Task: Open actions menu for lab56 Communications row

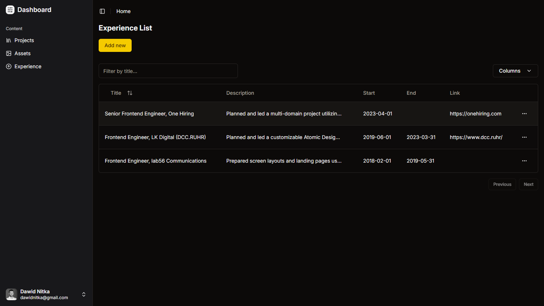Action: point(524,161)
